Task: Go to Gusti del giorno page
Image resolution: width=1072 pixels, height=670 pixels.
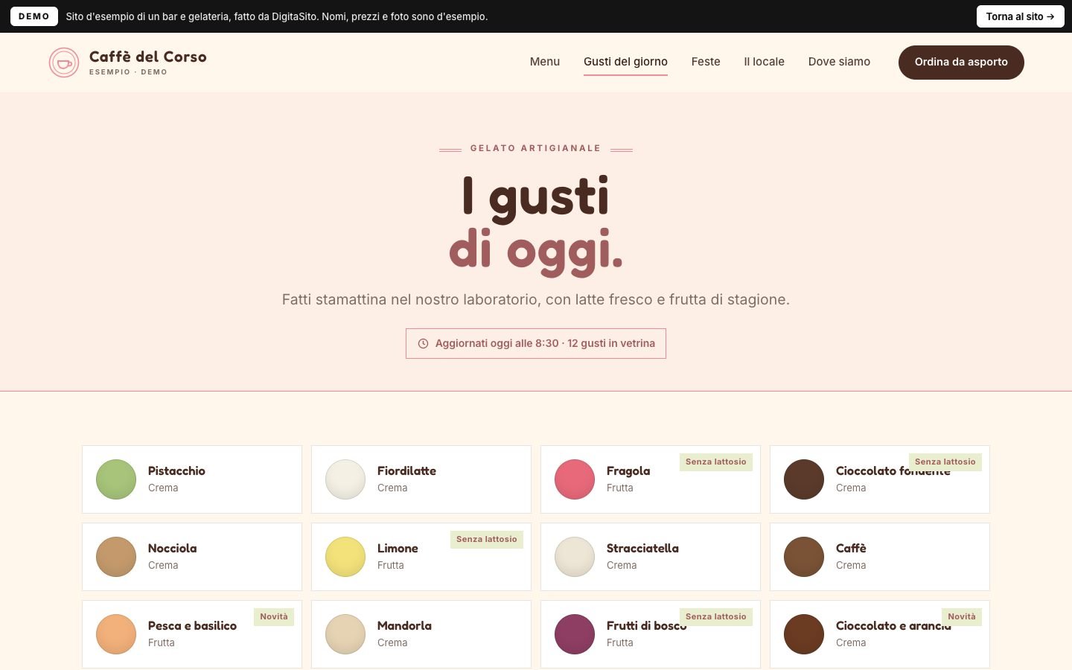Action: pyautogui.click(x=625, y=62)
